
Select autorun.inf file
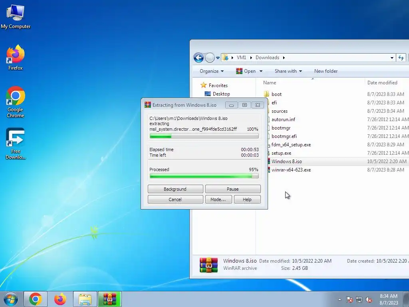[283, 119]
